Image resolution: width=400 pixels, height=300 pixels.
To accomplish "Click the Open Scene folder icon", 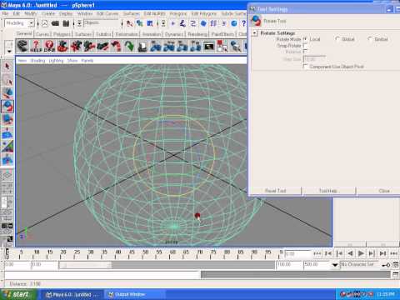I will [55, 23].
